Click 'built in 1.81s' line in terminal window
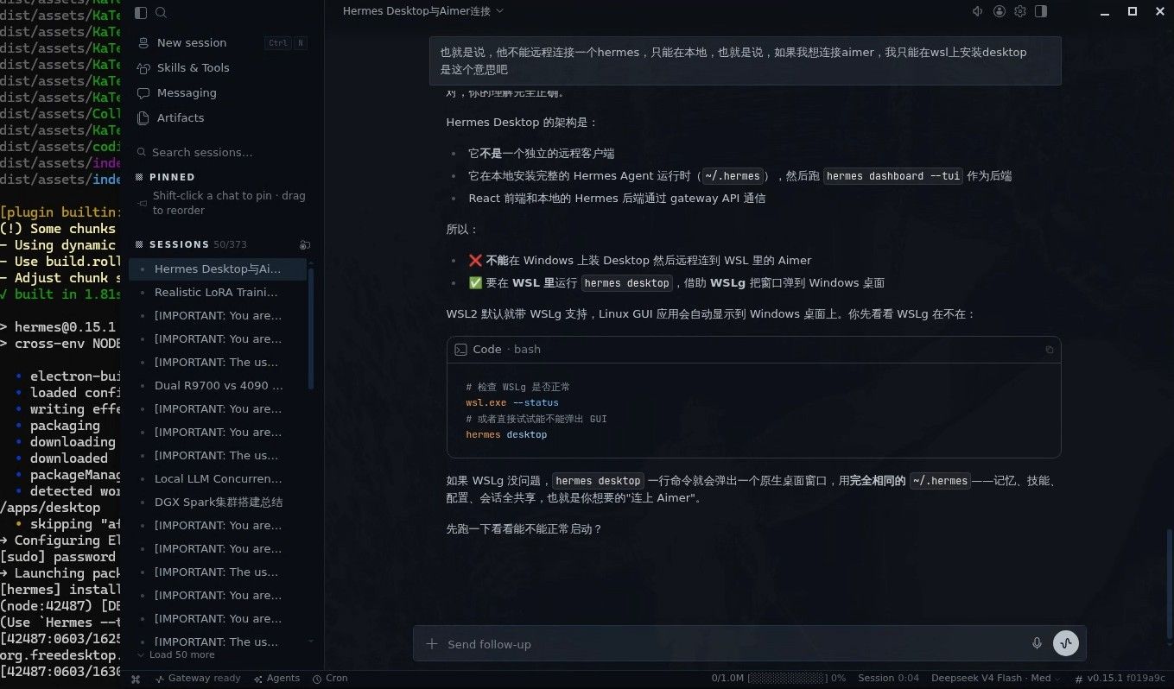 [x=60, y=294]
